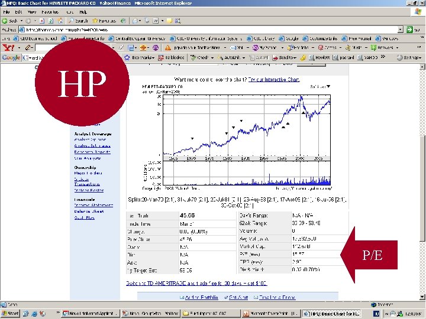Open the Balance Sheet sidebar link
The image size is (426, 319).
(x=89, y=211)
